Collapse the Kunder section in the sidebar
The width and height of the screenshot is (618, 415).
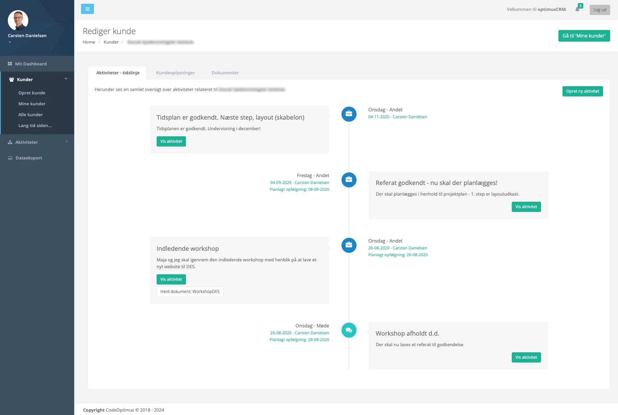point(65,78)
